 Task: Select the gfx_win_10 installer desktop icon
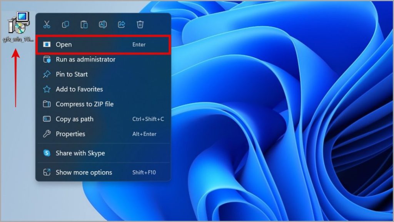(x=18, y=27)
